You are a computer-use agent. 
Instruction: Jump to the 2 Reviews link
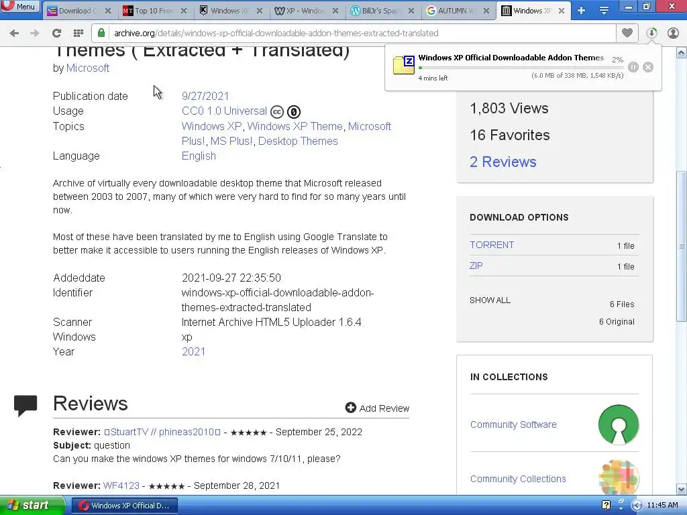tap(503, 162)
